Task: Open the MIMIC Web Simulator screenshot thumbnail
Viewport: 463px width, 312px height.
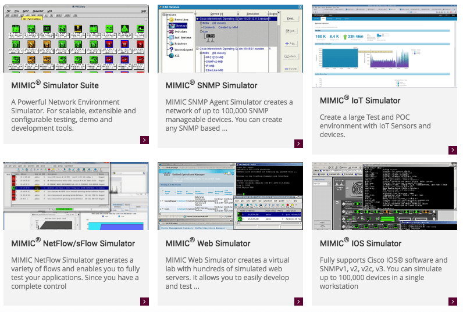Action: point(230,196)
